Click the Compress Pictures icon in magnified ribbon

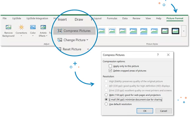(60, 31)
